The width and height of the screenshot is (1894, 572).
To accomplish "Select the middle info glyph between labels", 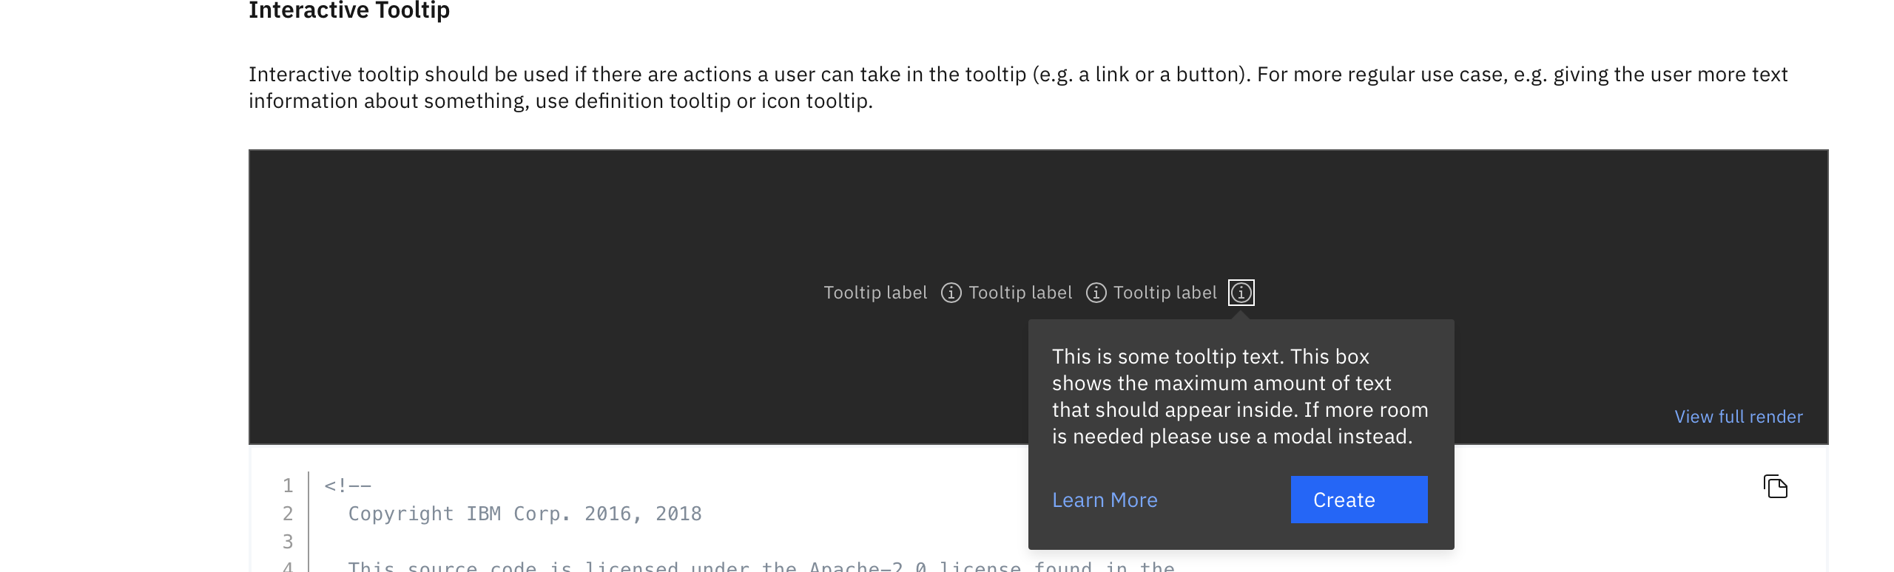I will pyautogui.click(x=1096, y=293).
